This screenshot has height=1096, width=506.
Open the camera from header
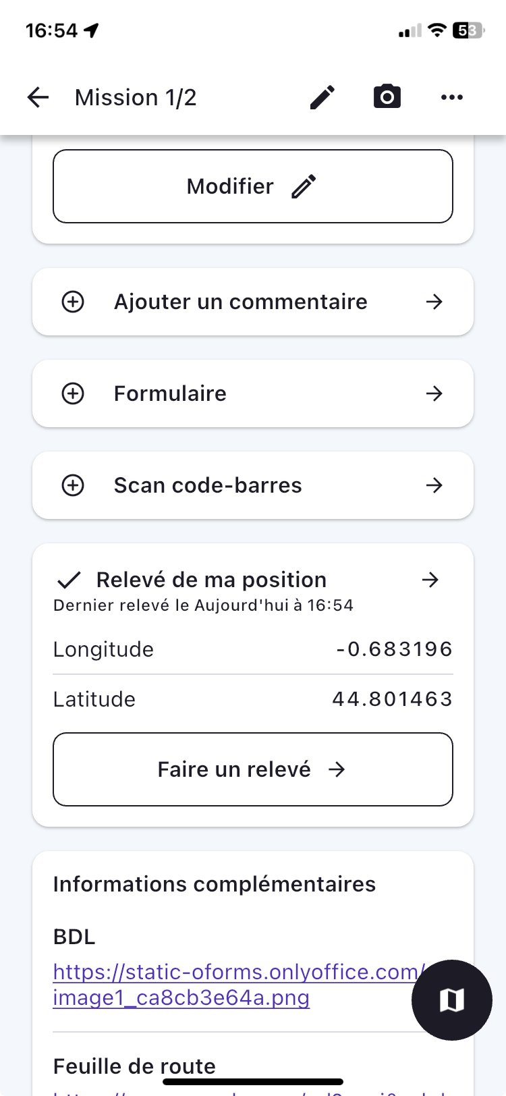[x=387, y=97]
